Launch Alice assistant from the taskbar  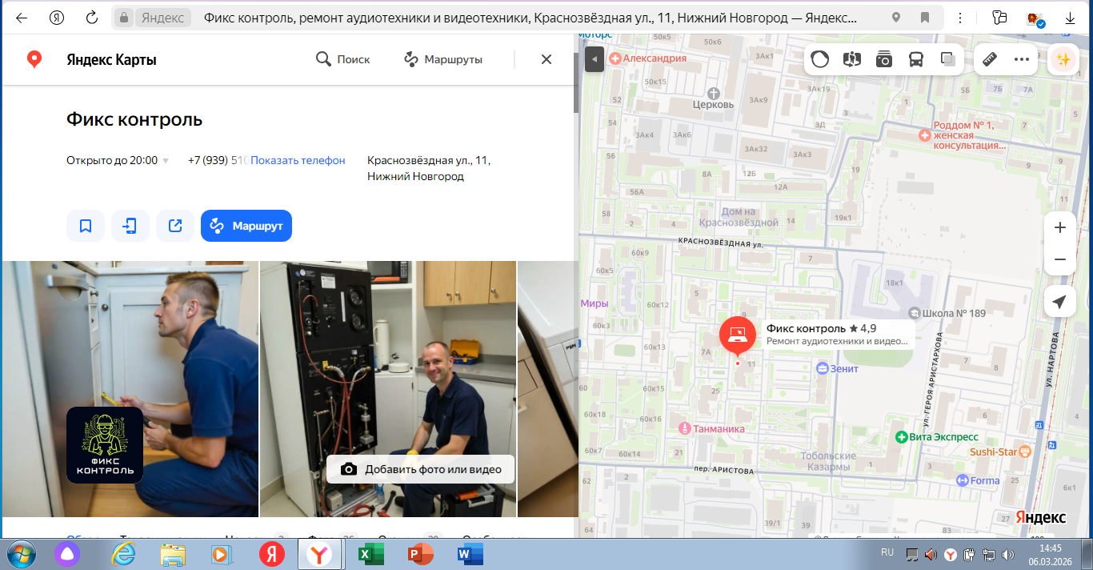[67, 553]
